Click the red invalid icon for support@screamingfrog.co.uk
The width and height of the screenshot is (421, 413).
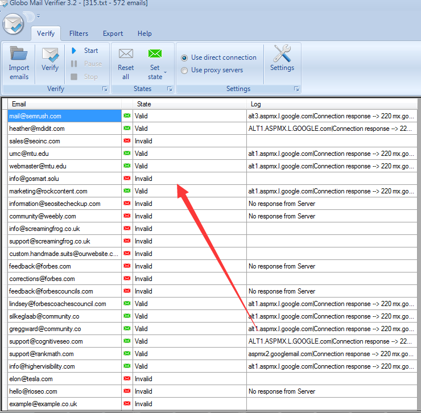127,241
